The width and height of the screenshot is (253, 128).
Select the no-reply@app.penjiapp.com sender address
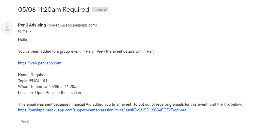(x=72, y=25)
